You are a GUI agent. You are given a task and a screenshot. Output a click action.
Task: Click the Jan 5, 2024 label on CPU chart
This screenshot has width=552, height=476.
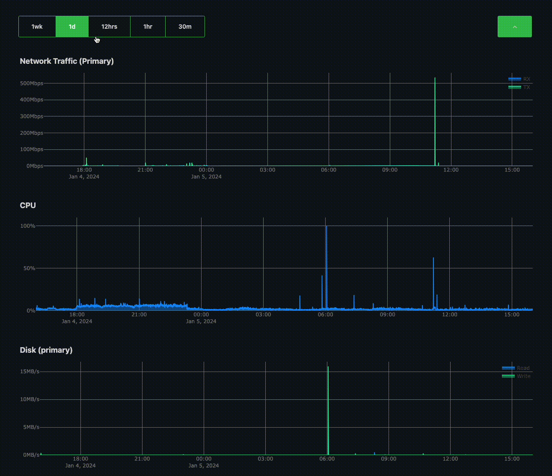[201, 321]
